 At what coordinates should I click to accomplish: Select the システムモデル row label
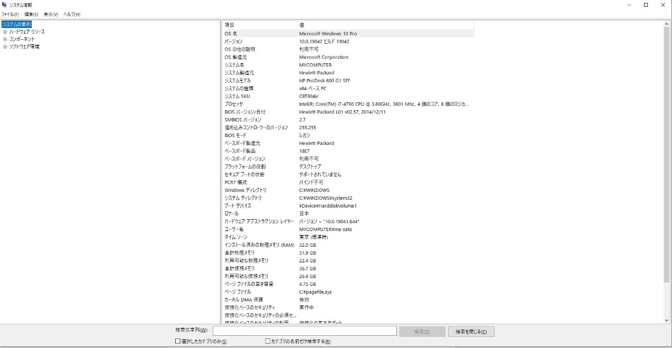[x=238, y=81]
